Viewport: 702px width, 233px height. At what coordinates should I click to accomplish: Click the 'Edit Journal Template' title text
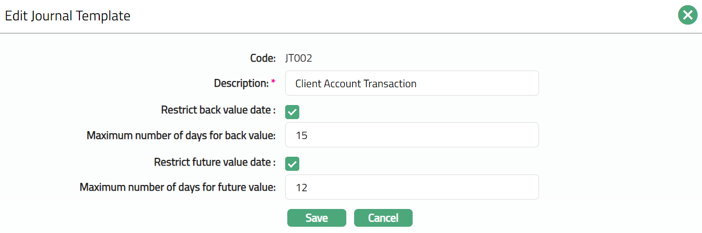(x=67, y=16)
